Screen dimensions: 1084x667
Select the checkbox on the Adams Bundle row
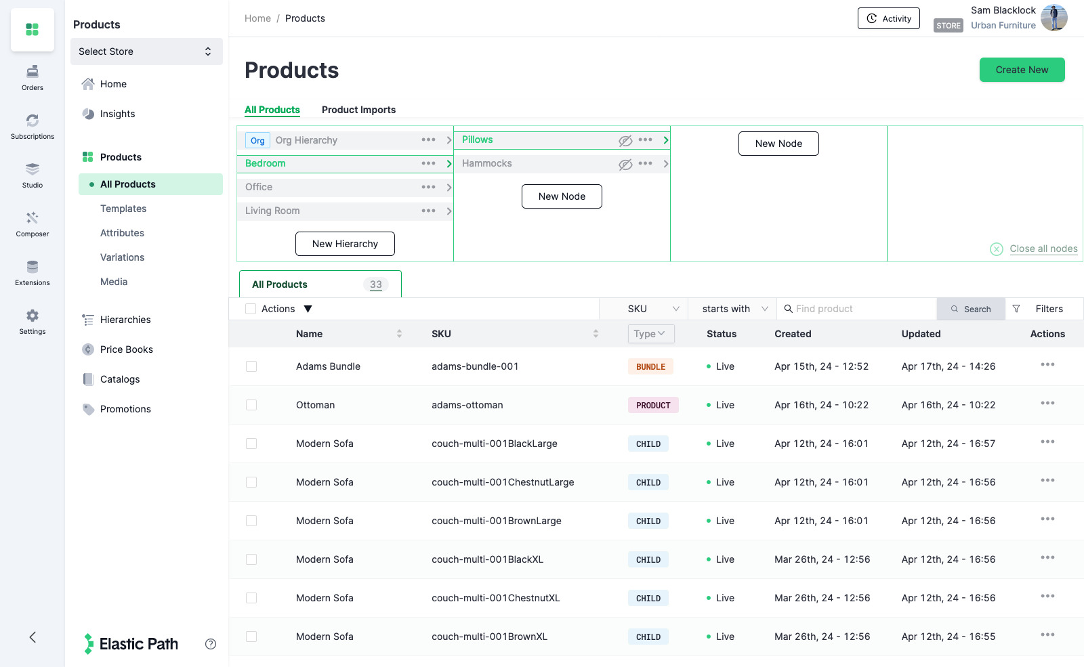(251, 366)
